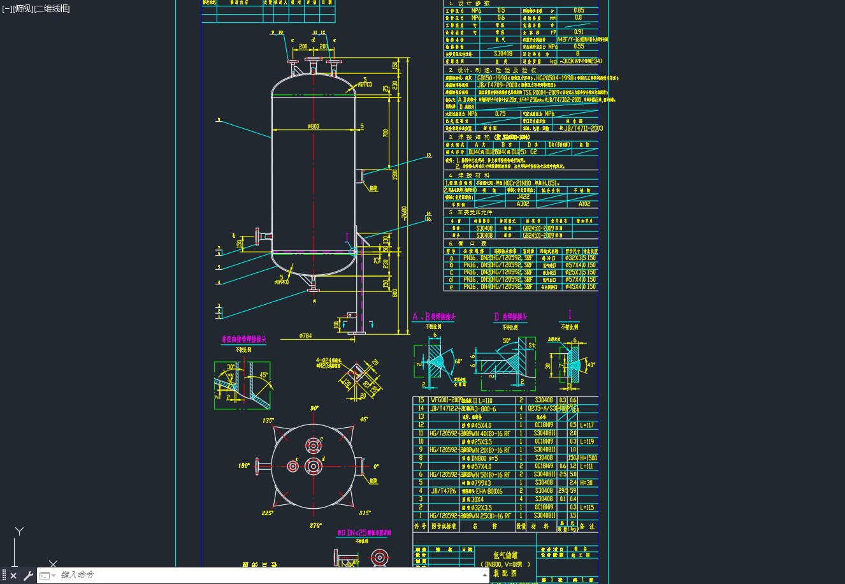Click the ø784 base dimension text
Viewport: 845px width, 584px height.
[x=306, y=336]
